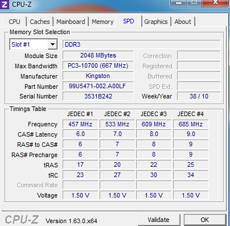
Task: Expand the Slot #1 dropdown arrow
Action: click(x=52, y=44)
